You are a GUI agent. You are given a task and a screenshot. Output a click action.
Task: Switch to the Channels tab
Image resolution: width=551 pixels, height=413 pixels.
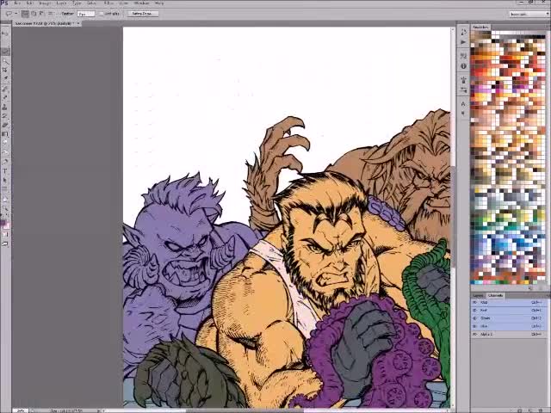495,296
